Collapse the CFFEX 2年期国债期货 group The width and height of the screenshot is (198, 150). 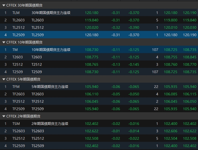point(4,116)
